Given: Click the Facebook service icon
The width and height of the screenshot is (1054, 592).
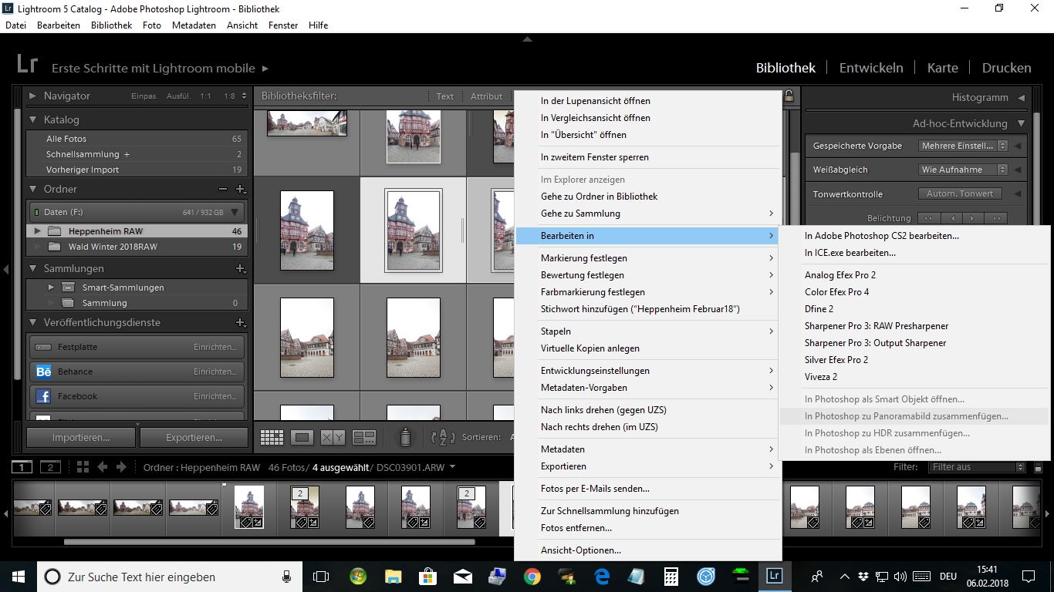Looking at the screenshot, I should coord(44,396).
